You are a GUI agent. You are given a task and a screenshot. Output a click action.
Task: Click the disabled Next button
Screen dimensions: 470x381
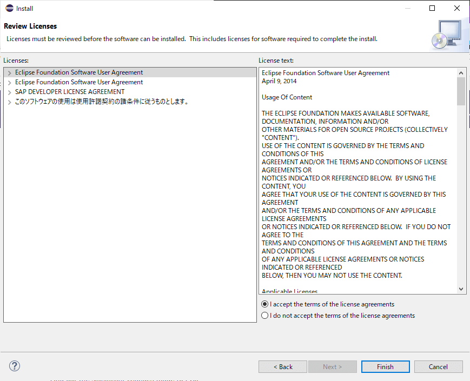[x=333, y=366]
